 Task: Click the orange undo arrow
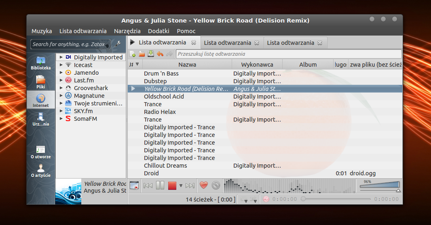160,54
